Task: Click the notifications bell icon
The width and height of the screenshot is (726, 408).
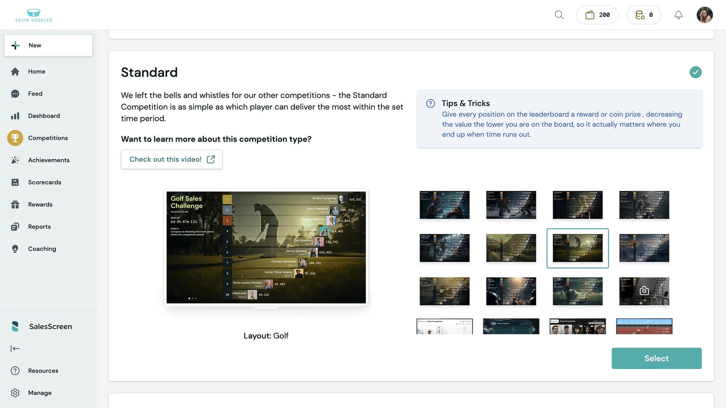Action: [x=678, y=15]
